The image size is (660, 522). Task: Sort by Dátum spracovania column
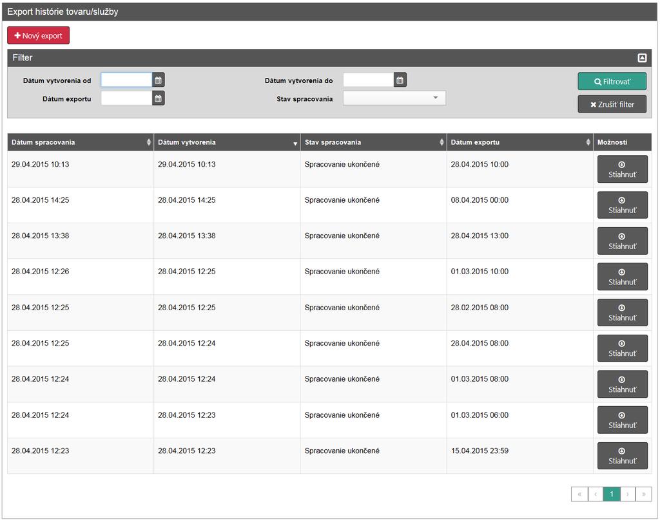point(81,142)
